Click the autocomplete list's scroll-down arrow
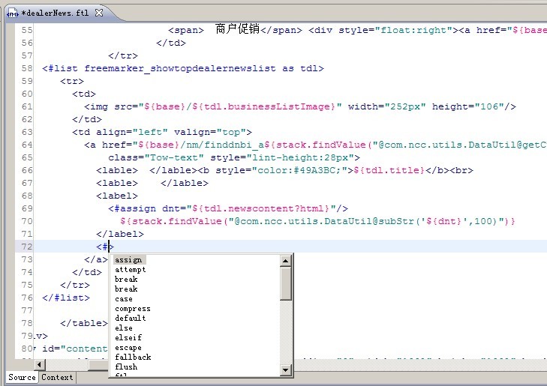Image resolution: width=547 pixels, height=386 pixels. pos(286,370)
